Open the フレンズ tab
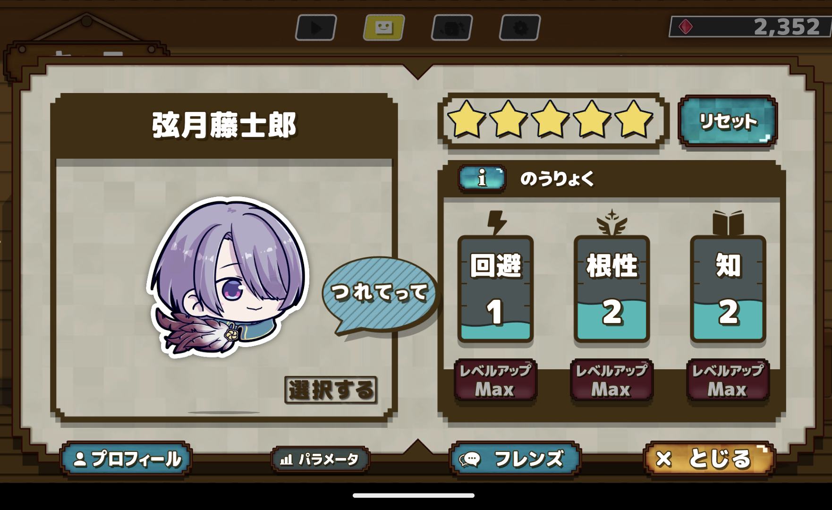This screenshot has width=832, height=510. [x=515, y=459]
